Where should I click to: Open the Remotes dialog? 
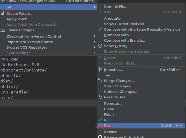(113, 104)
